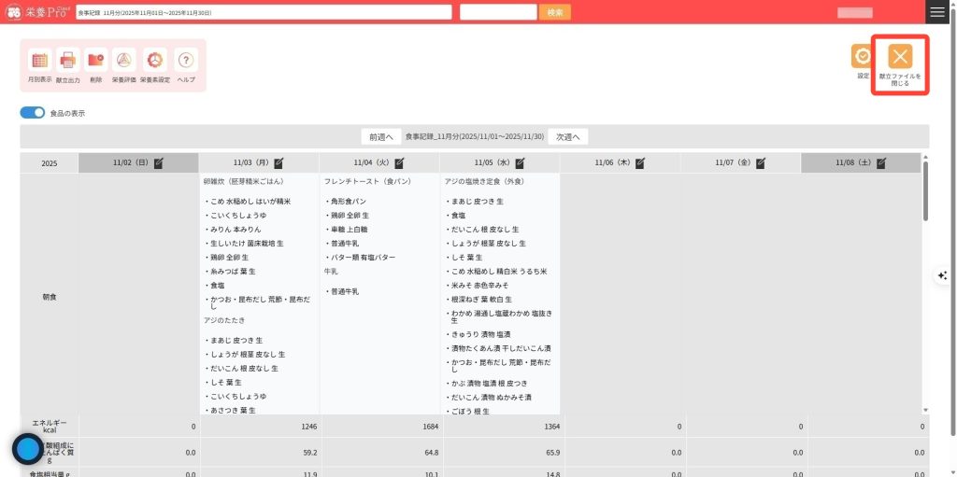Go to next week with 次週へ
The height and width of the screenshot is (477, 957).
click(568, 136)
